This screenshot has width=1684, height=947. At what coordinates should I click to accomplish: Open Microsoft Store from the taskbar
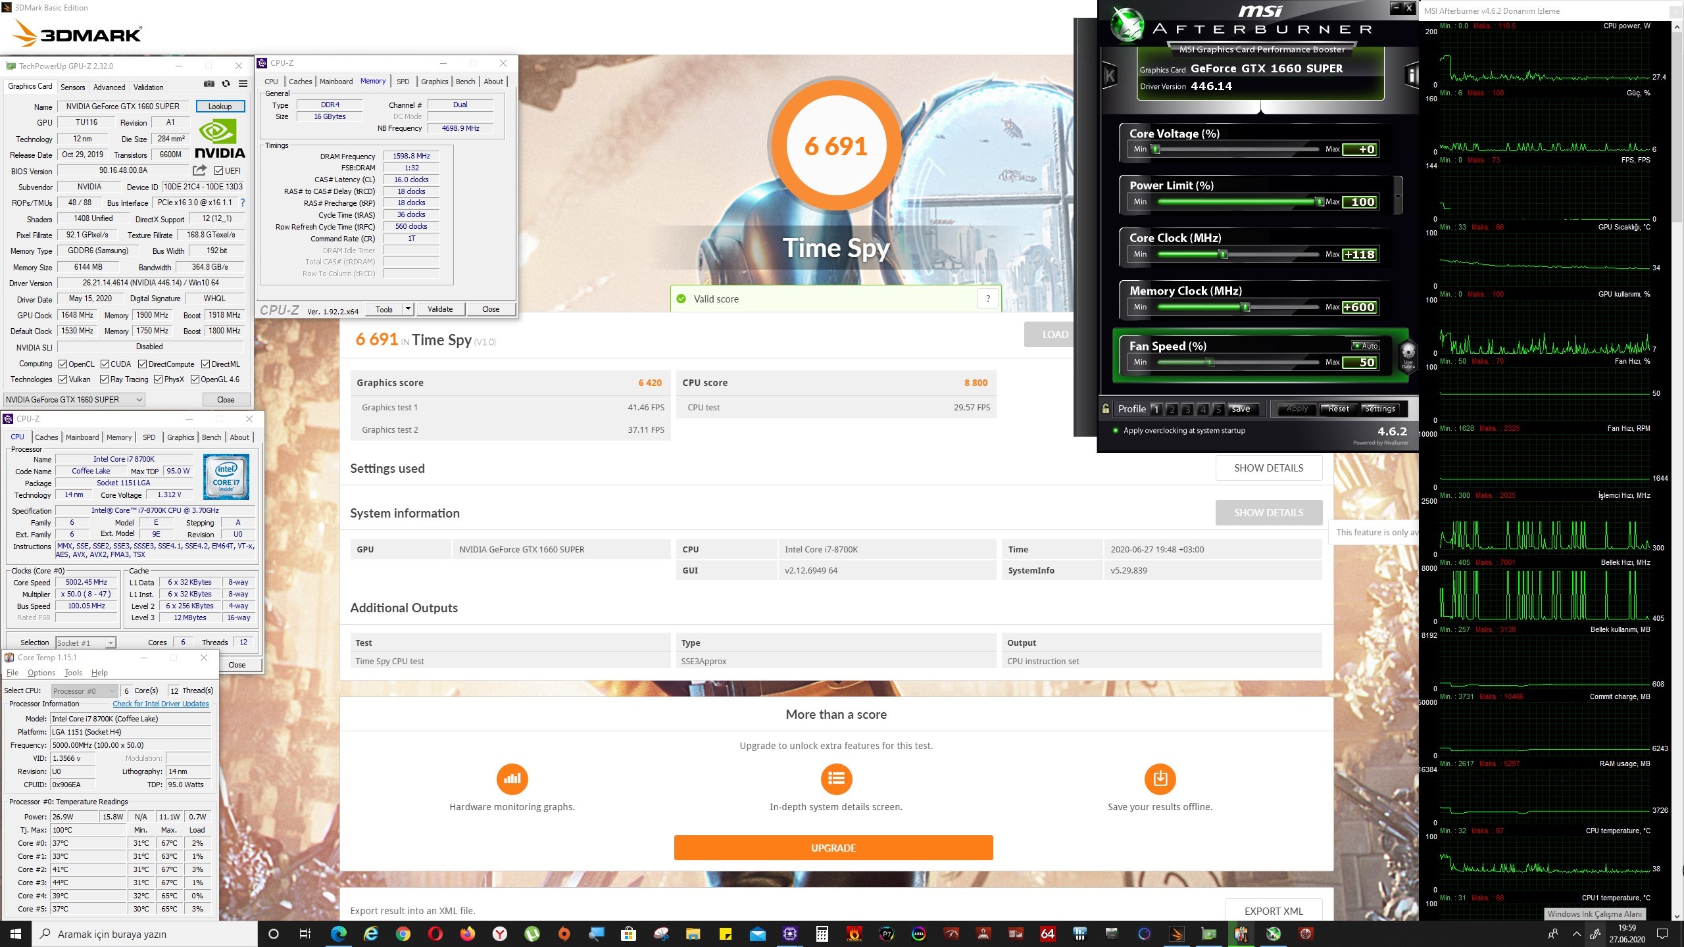[629, 934]
